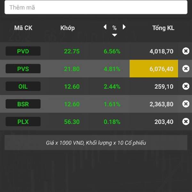Focus the Thêm mã search field
The height and width of the screenshot is (192, 192).
(96, 7)
